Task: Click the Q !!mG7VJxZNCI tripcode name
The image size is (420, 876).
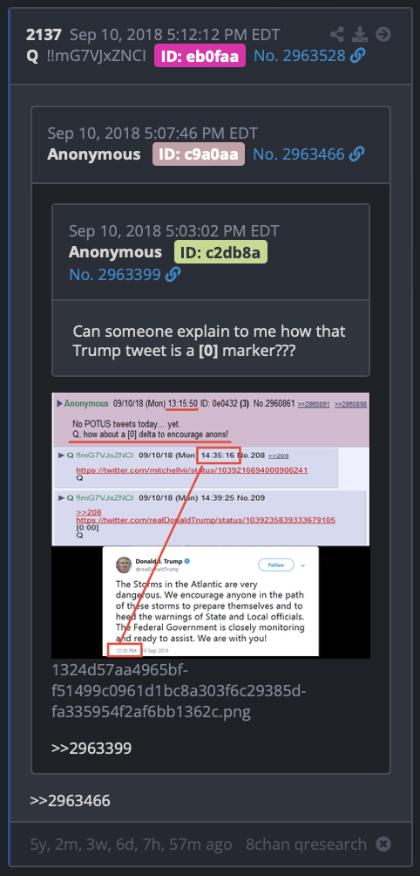Action: (86, 56)
